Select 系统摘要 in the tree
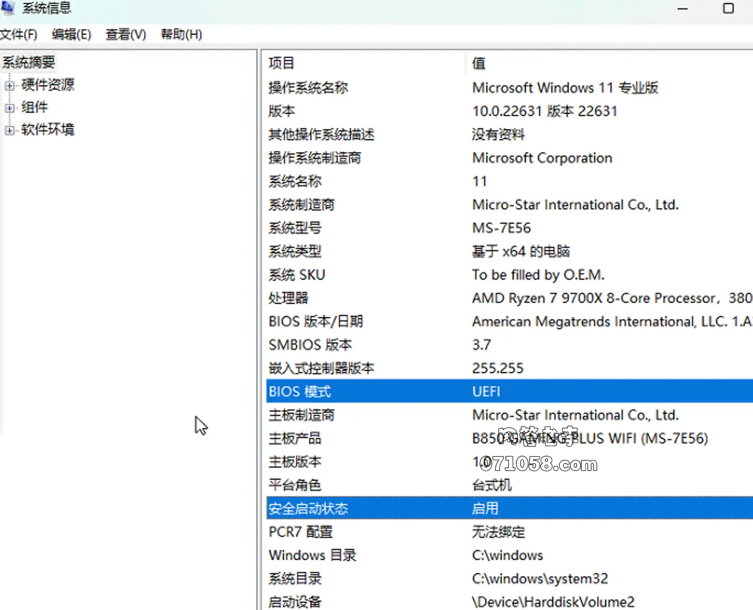Viewport: 753px width, 610px height. click(x=29, y=63)
